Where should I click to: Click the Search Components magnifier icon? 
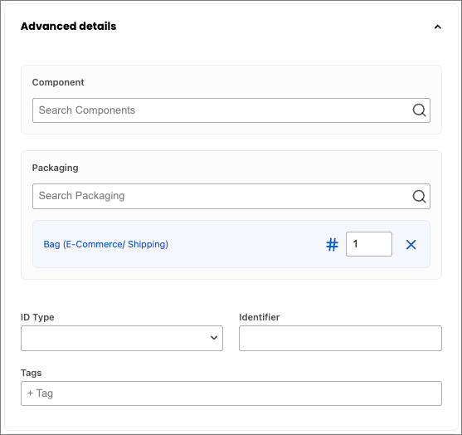pyautogui.click(x=419, y=110)
